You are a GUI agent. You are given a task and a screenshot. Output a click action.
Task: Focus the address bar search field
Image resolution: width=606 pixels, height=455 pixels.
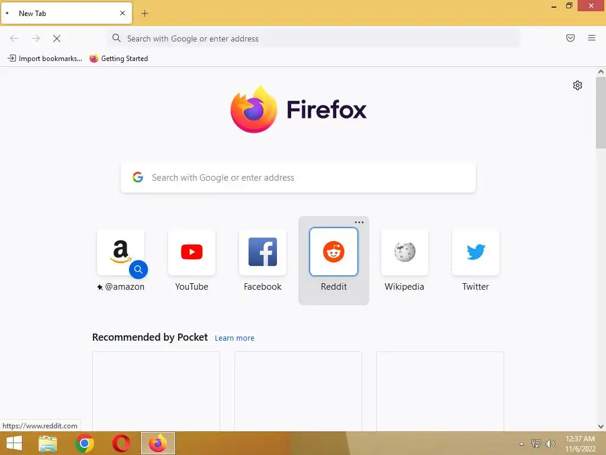314,39
